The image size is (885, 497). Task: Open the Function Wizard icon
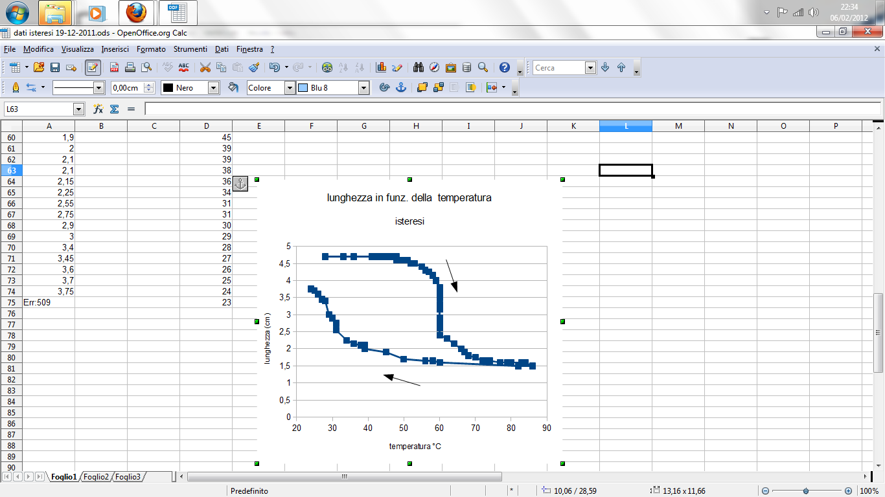coord(98,109)
